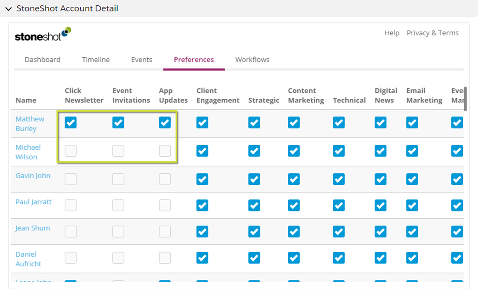Go to the Workflows tab
478x289 pixels.
pos(252,59)
